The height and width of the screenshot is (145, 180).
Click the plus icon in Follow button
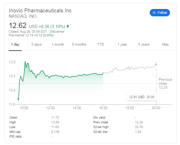click(154, 13)
